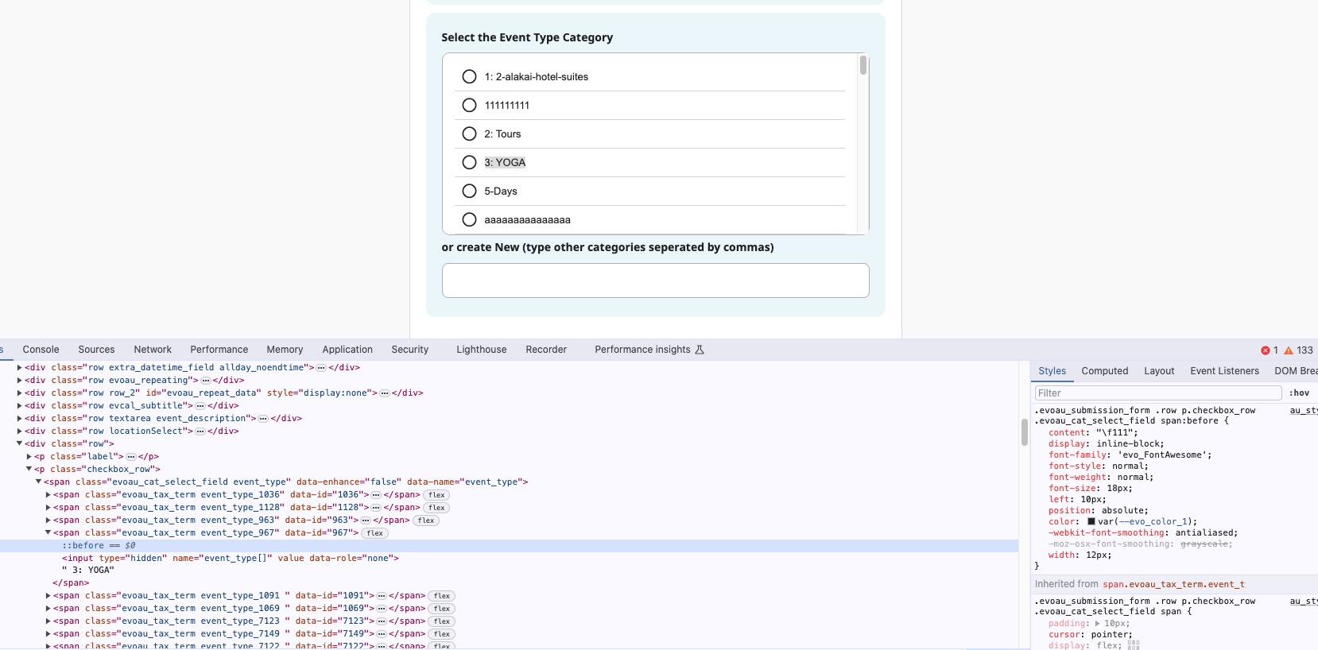
Task: Click the flex badge for event_type_1091 span
Action: 442,596
